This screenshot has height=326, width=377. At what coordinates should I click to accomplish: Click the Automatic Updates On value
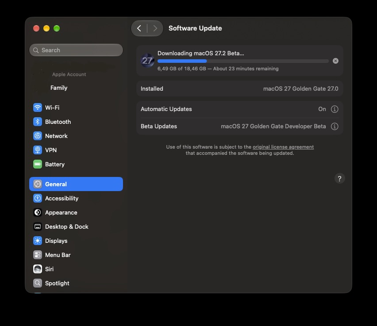tap(322, 109)
